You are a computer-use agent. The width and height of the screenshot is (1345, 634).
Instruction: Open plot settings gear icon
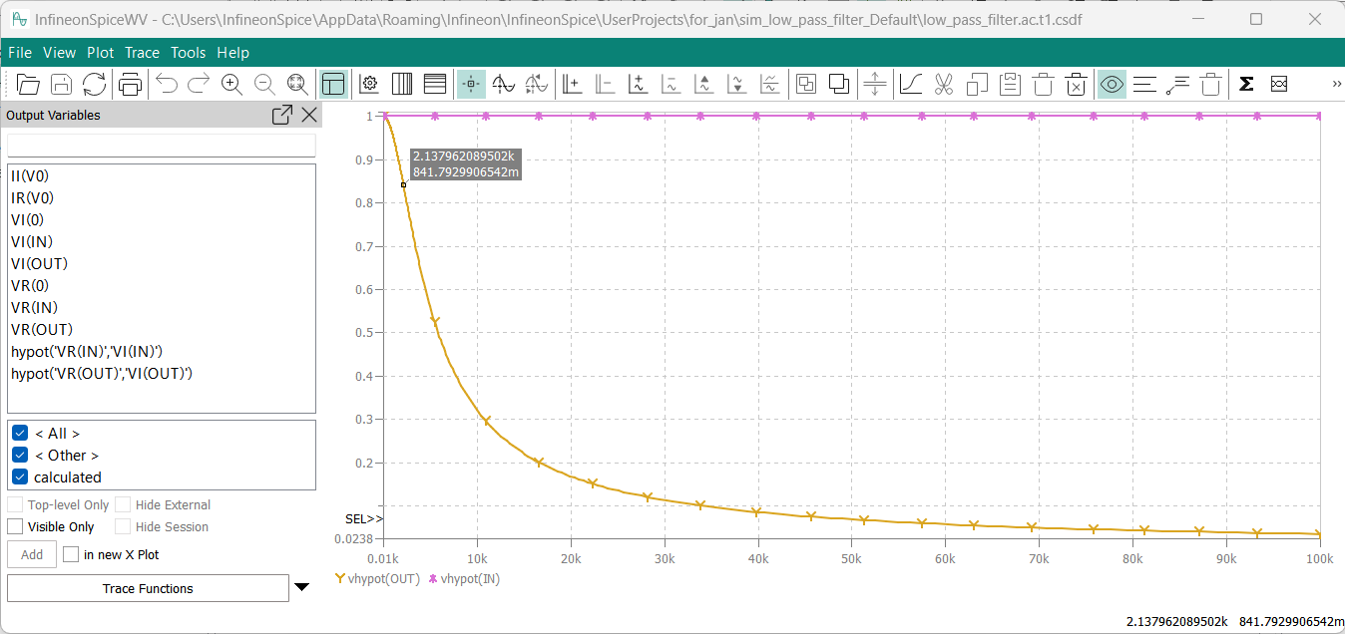[x=368, y=85]
